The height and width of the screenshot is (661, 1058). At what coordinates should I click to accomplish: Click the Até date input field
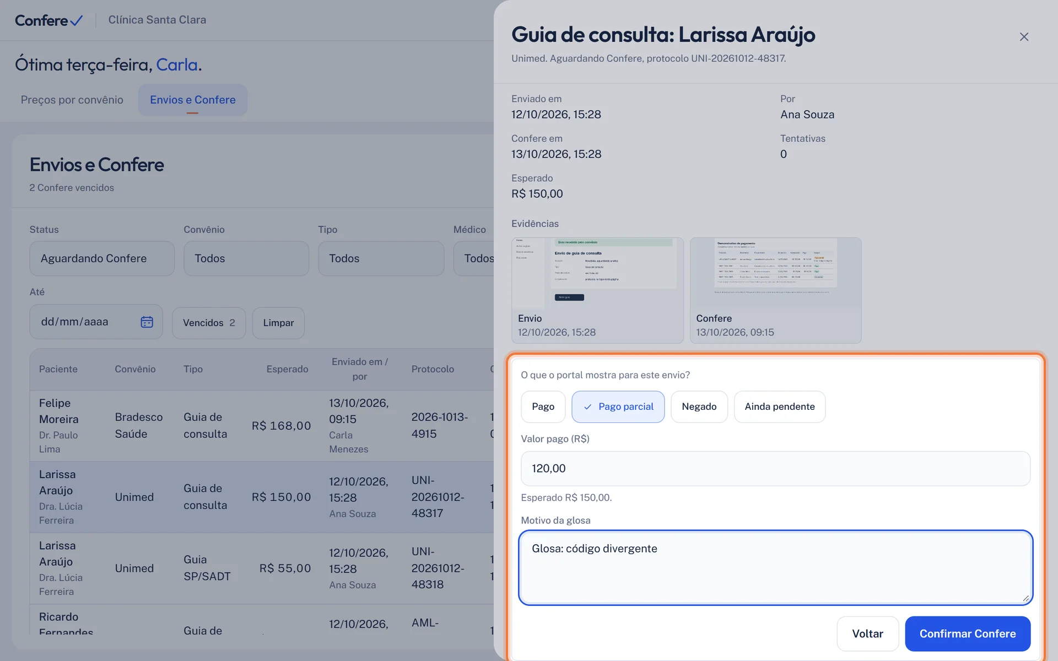pos(96,322)
